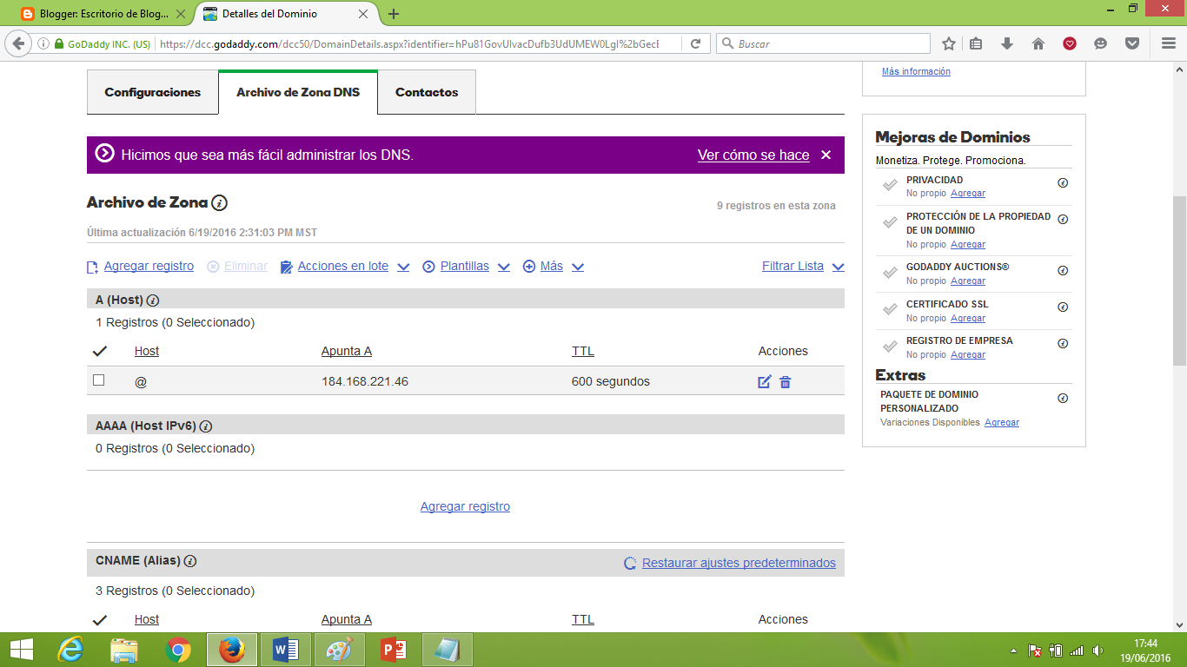Open Internet Explorer from taskbar

tap(70, 650)
